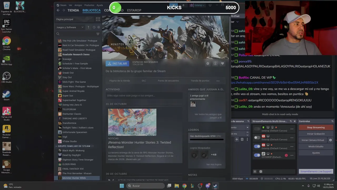
Task: Open virtual camera settings gear in OBS
Action: coord(330,140)
